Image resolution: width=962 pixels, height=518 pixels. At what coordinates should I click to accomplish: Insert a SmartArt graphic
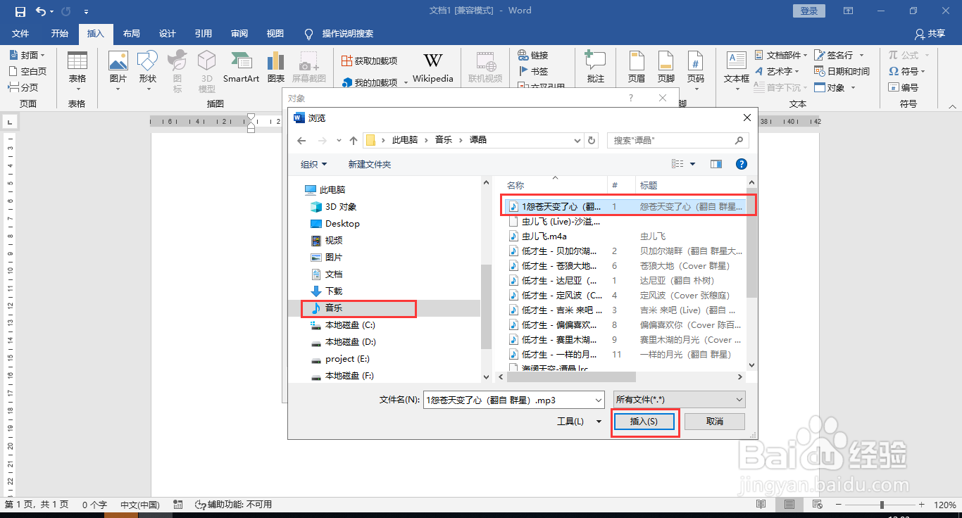point(241,68)
